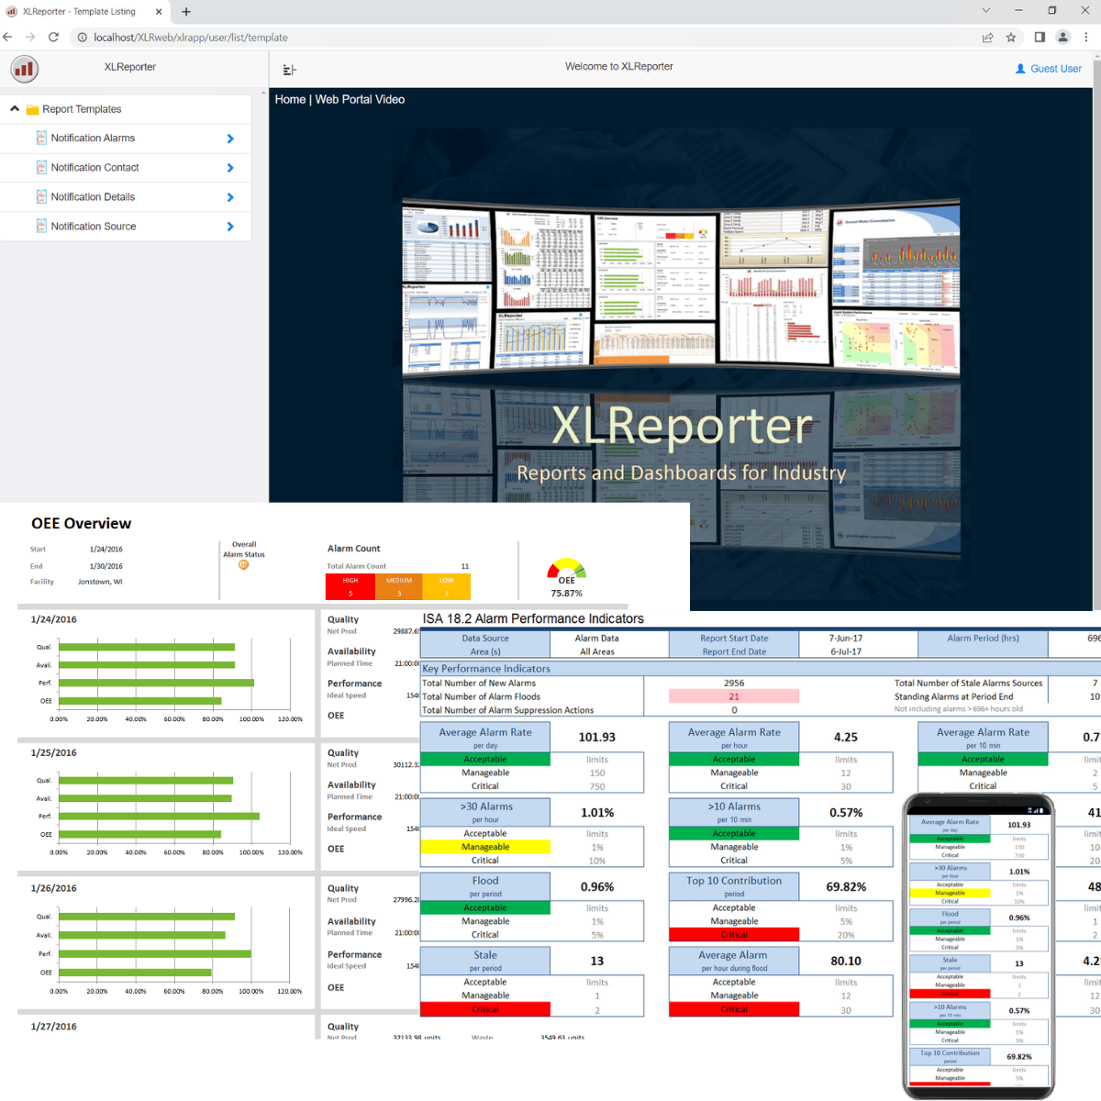The height and width of the screenshot is (1101, 1101).
Task: Click ISA 18.2 Alarm Performance Indicators title
Action: (533, 619)
